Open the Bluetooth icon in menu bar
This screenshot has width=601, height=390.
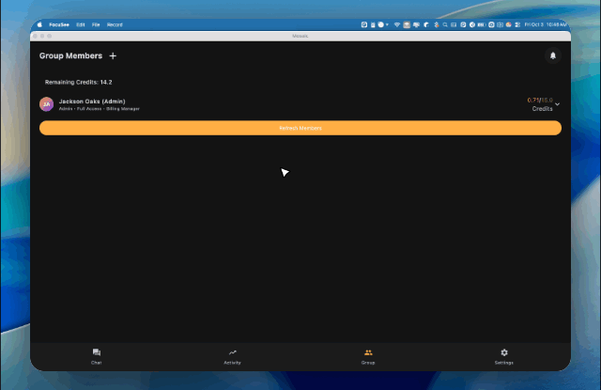point(436,24)
